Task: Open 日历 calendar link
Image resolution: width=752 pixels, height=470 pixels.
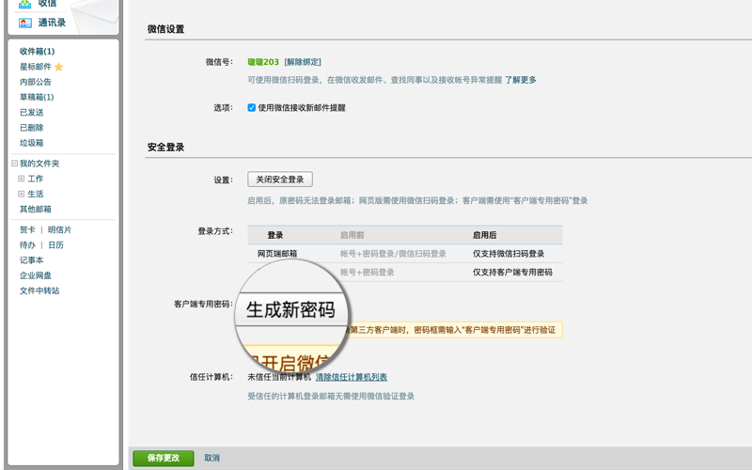Action: (x=55, y=245)
